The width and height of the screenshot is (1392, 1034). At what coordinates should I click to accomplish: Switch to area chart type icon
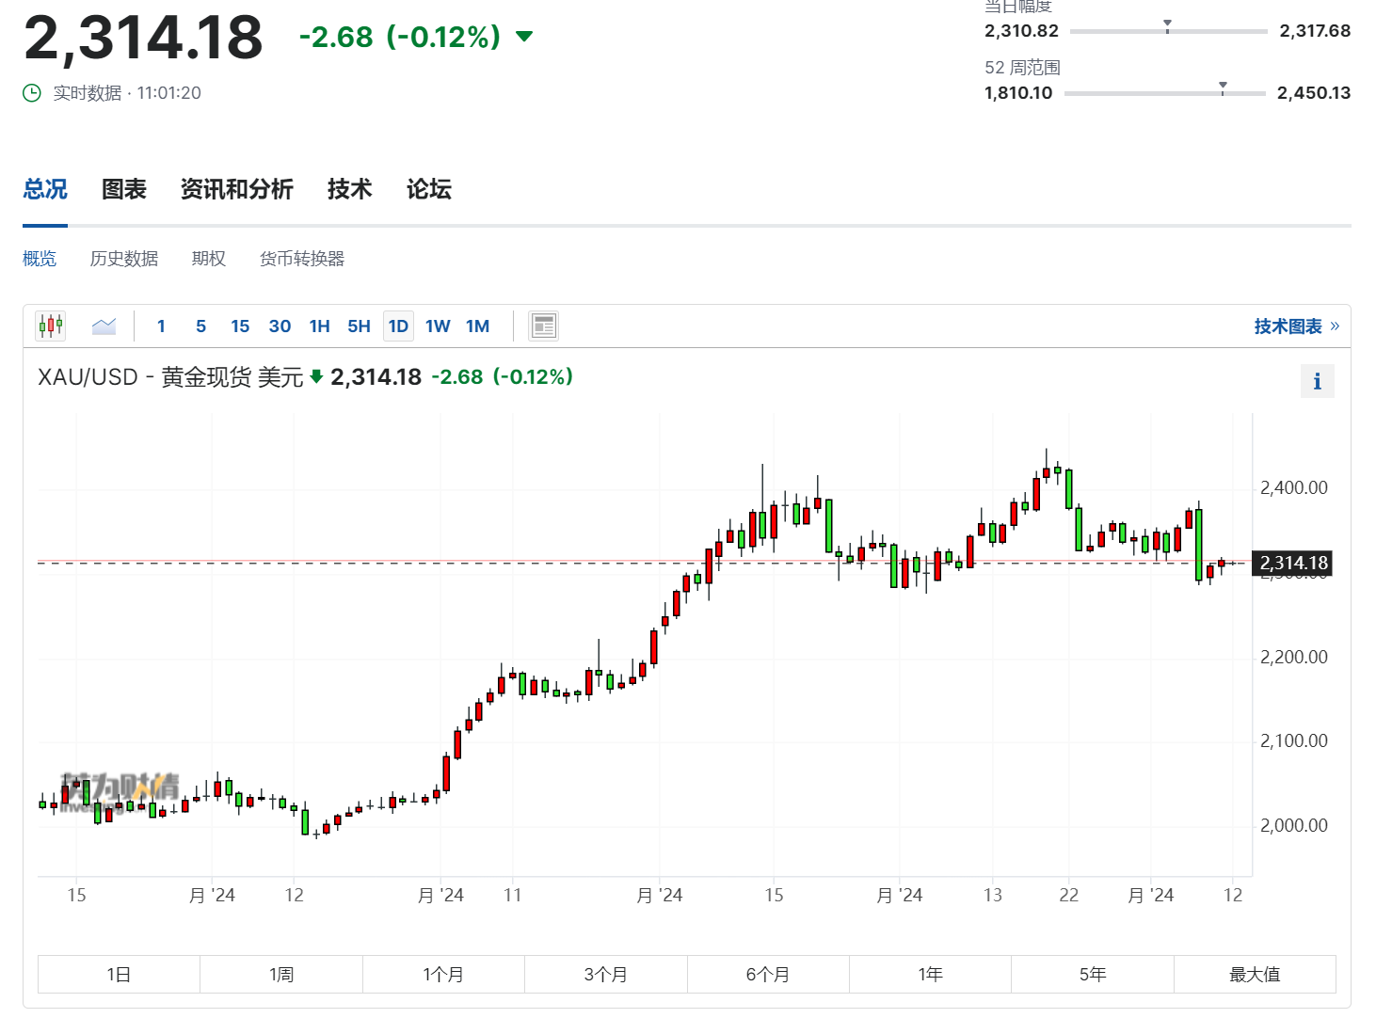[x=104, y=326]
